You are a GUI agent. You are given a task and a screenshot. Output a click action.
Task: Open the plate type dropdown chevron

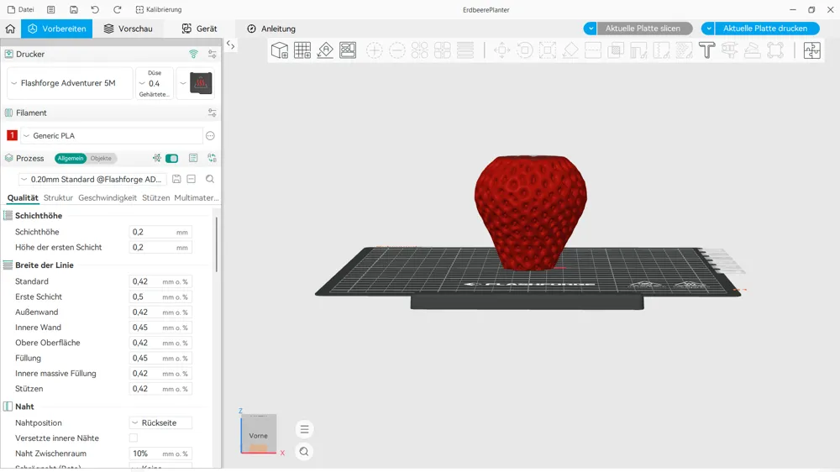click(x=182, y=83)
